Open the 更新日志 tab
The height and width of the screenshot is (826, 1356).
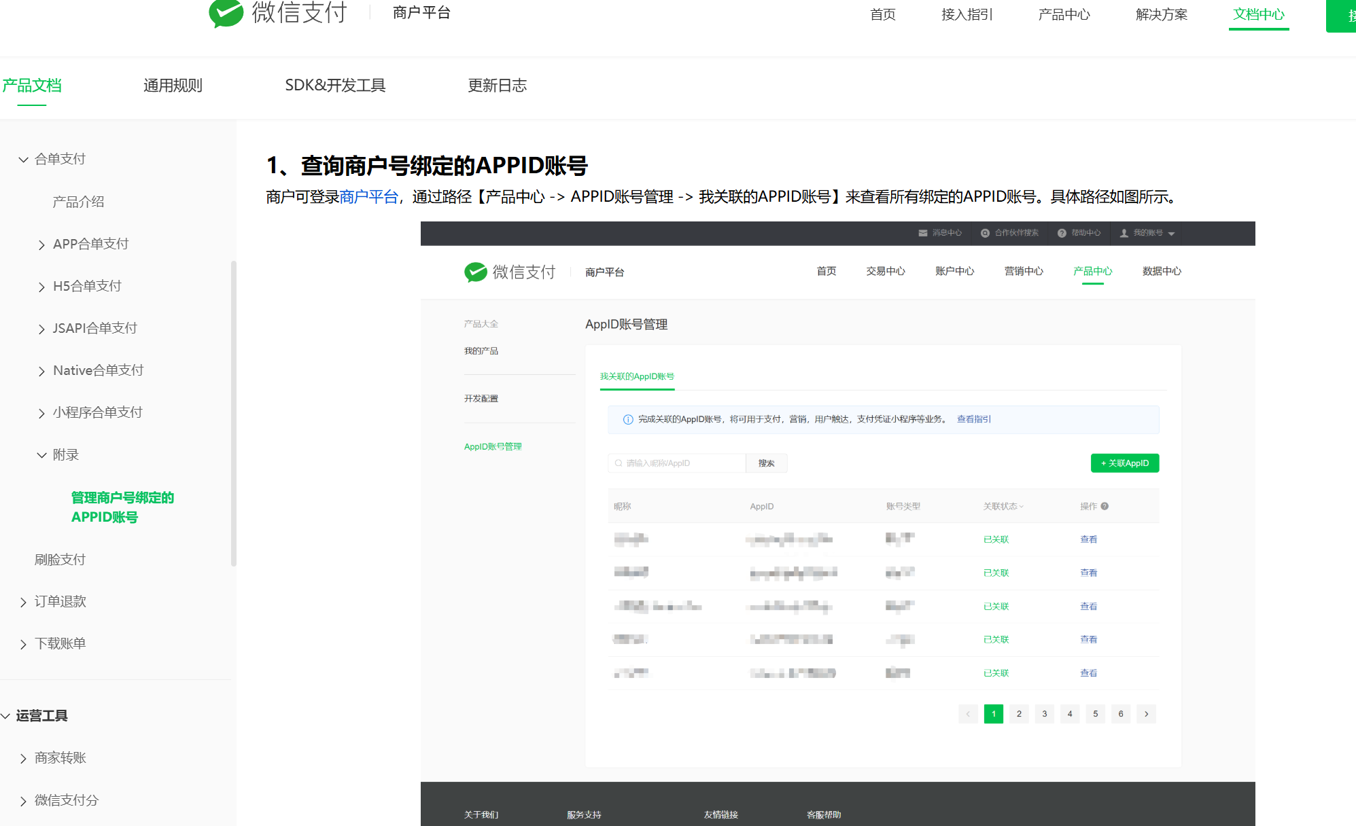point(497,86)
